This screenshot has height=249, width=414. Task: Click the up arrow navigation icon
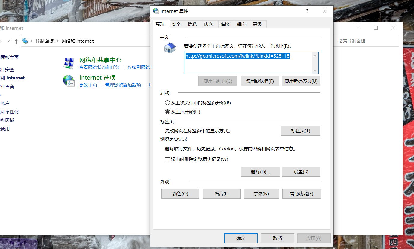point(16,41)
